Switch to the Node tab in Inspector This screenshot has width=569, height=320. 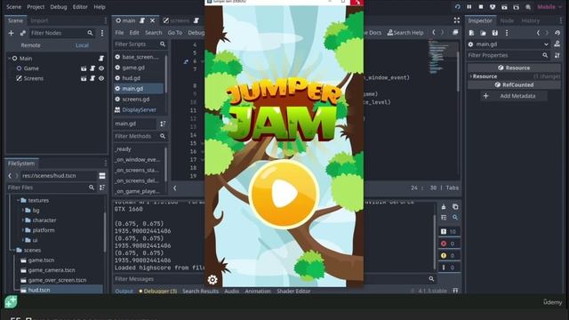(x=507, y=20)
